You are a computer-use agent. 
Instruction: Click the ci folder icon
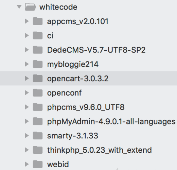click(38, 35)
